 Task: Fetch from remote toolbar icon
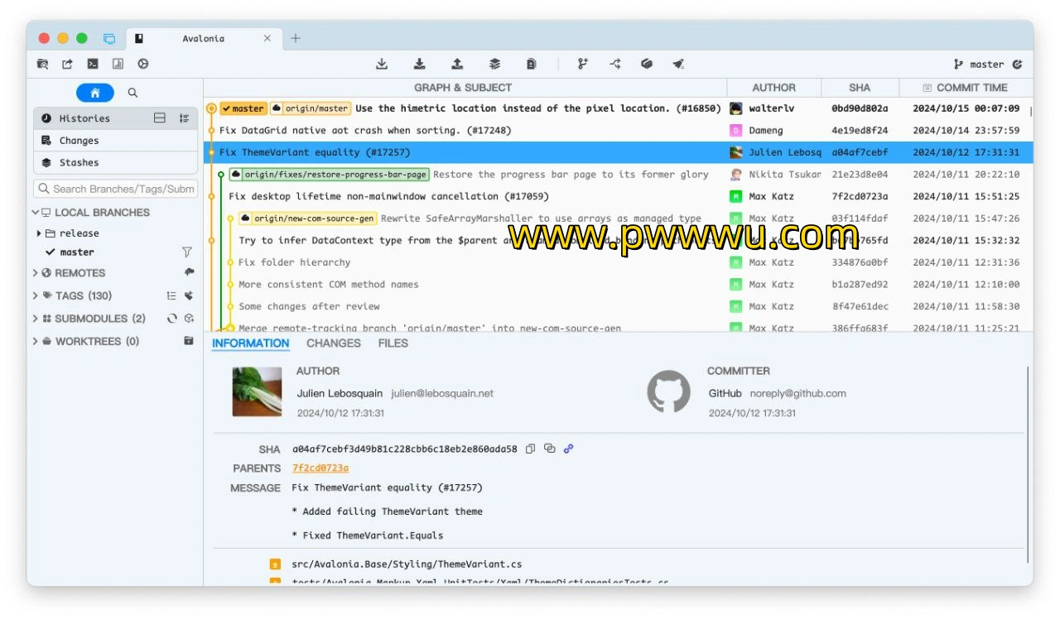(382, 64)
